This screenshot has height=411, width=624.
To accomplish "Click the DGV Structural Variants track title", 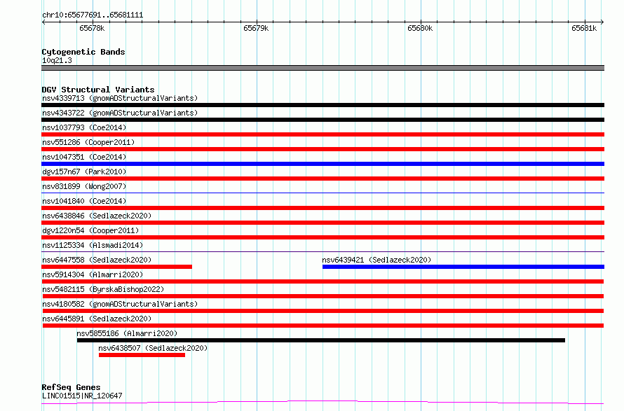I will [98, 90].
